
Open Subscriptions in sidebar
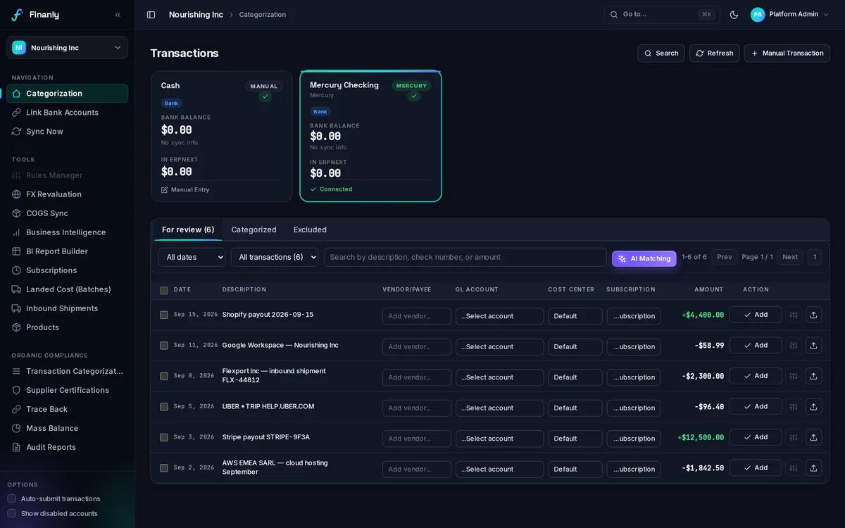pos(67,270)
